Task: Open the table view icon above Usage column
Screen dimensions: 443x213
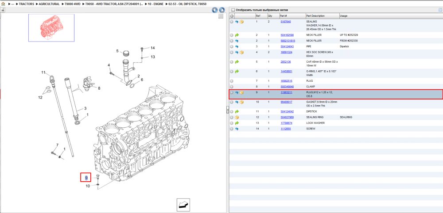Action: [x=439, y=10]
